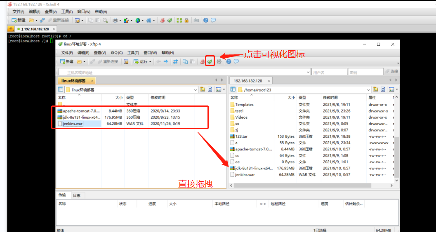Click the blue forward arrow in Xftp
436x232 pixels.
coord(166,61)
